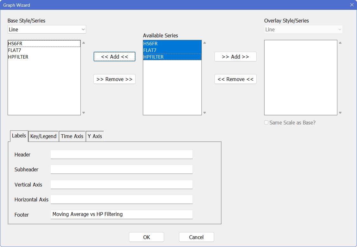This screenshot has height=247, width=357.
Task: Click the Vertical Axis label field
Action: click(x=121, y=185)
